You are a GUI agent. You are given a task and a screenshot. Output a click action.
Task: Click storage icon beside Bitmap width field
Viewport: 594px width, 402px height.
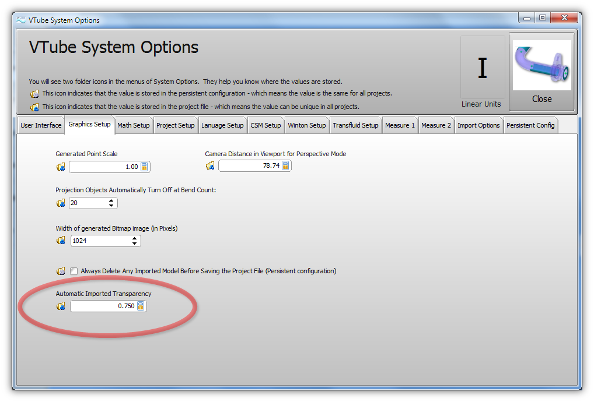pos(61,241)
